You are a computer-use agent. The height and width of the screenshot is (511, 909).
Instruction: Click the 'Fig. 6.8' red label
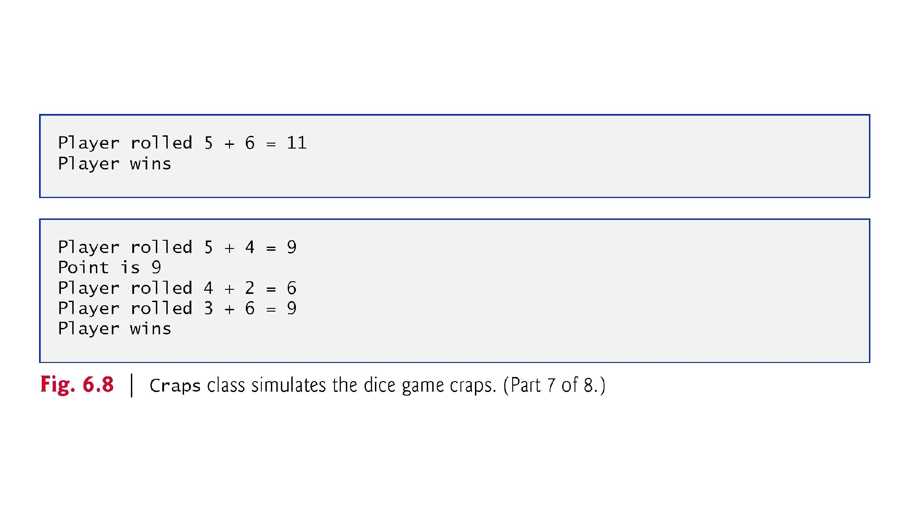pyautogui.click(x=77, y=385)
